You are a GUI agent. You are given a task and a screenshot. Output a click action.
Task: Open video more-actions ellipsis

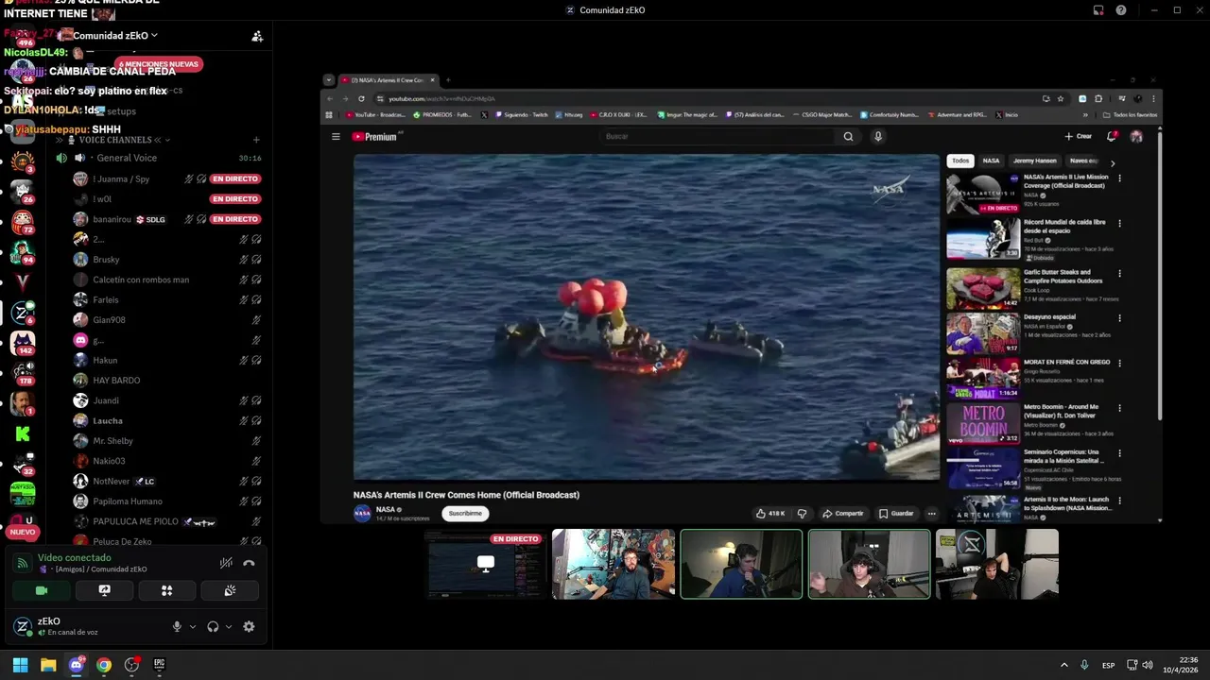[x=931, y=514]
